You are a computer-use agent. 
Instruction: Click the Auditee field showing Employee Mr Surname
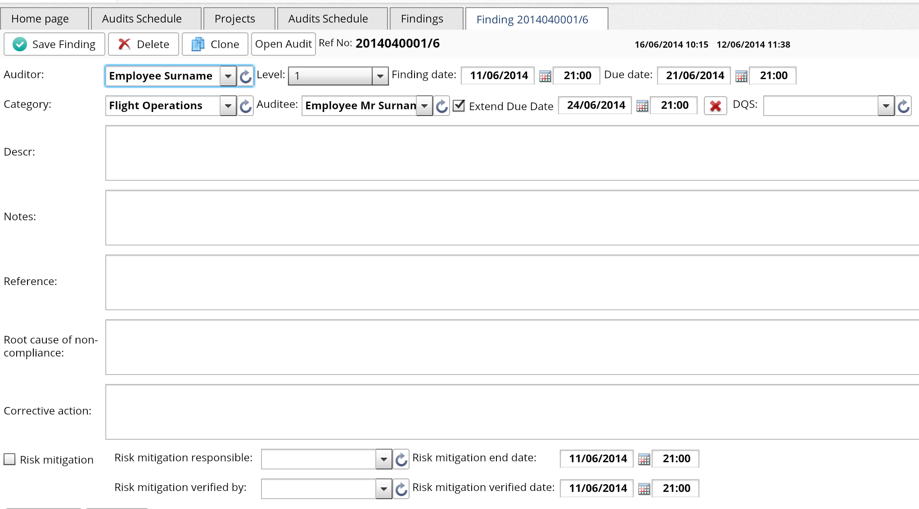pyautogui.click(x=359, y=106)
